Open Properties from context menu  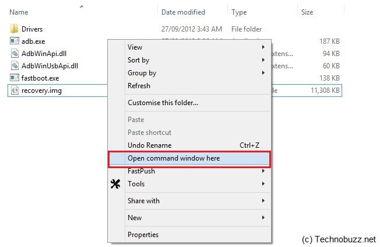click(143, 235)
